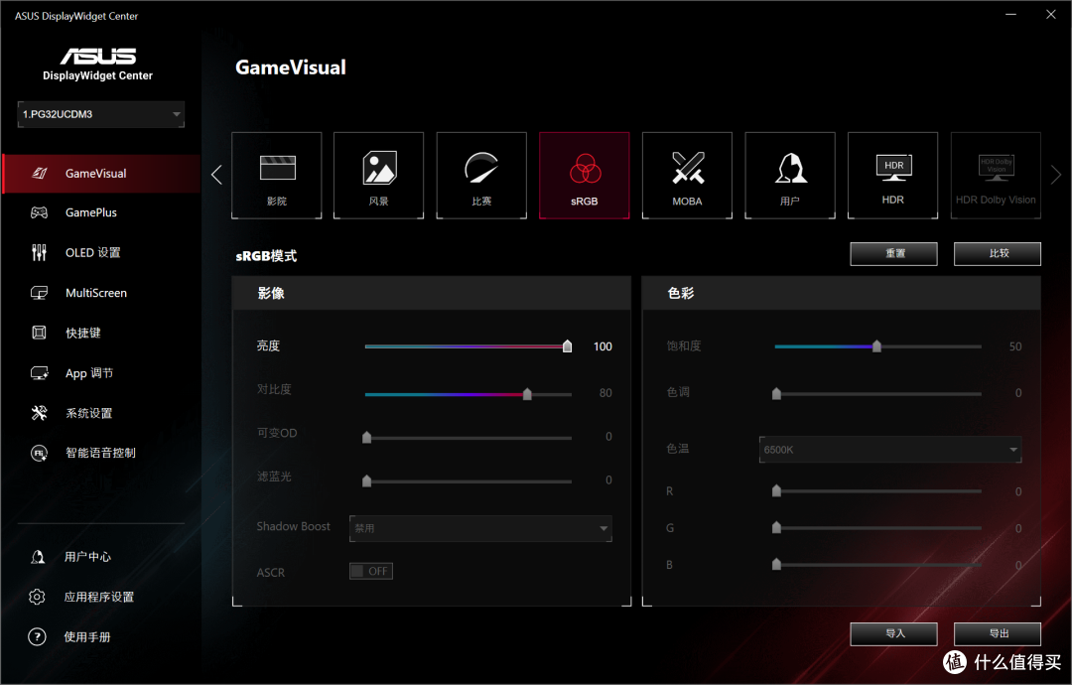Screen dimensions: 1072x685
Task: Toggle the ASCR OFF switch
Action: [x=371, y=571]
